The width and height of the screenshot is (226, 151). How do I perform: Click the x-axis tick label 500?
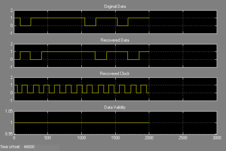click(x=47, y=138)
